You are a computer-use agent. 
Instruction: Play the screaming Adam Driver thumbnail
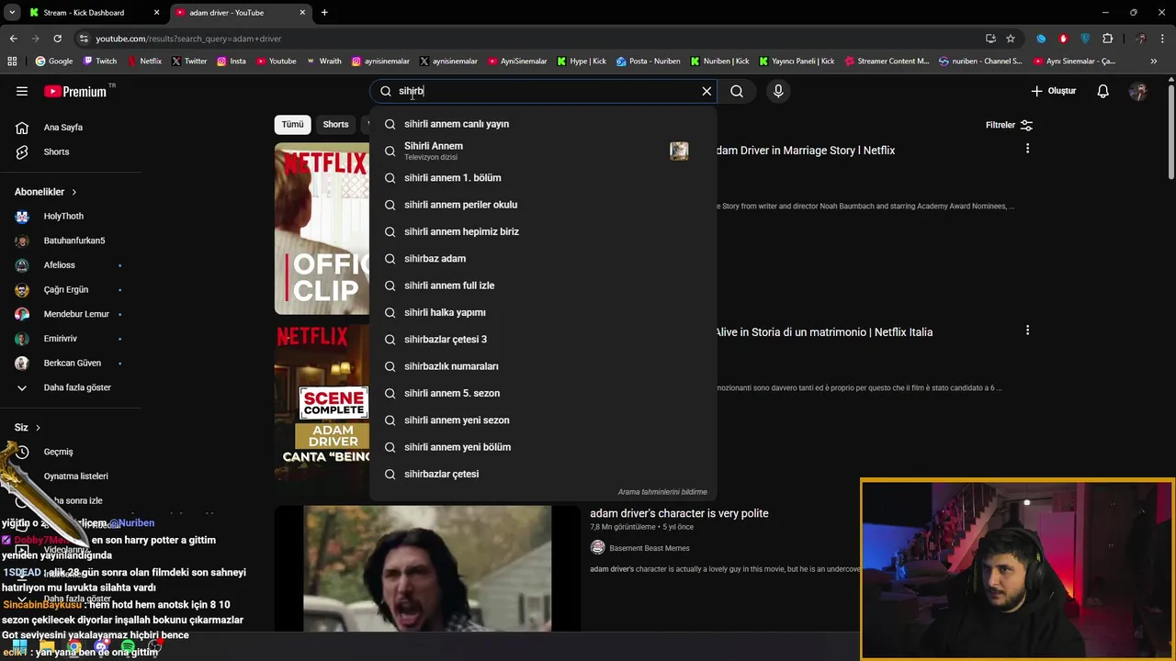(427, 568)
